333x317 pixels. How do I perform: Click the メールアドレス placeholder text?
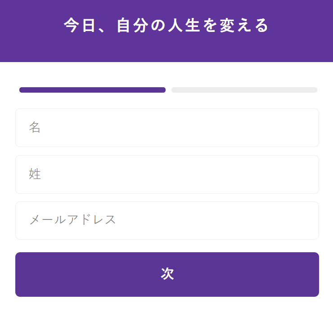click(x=72, y=219)
